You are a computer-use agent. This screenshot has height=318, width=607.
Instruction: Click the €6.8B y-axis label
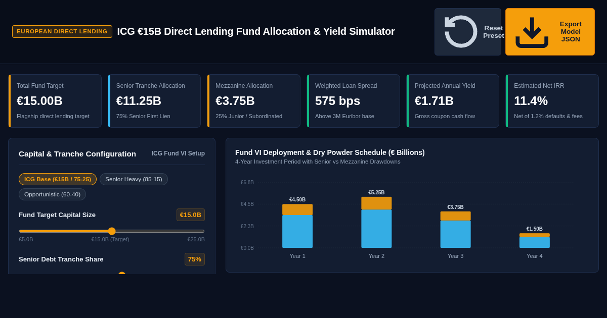tap(247, 183)
